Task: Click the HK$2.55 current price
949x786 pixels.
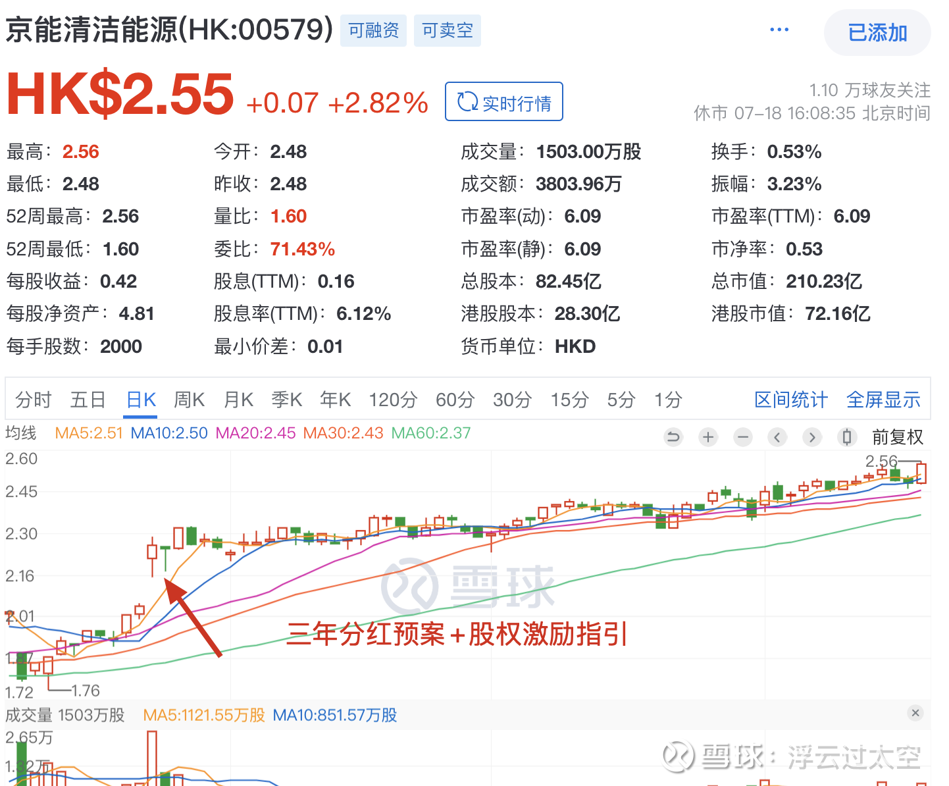Action: (120, 94)
